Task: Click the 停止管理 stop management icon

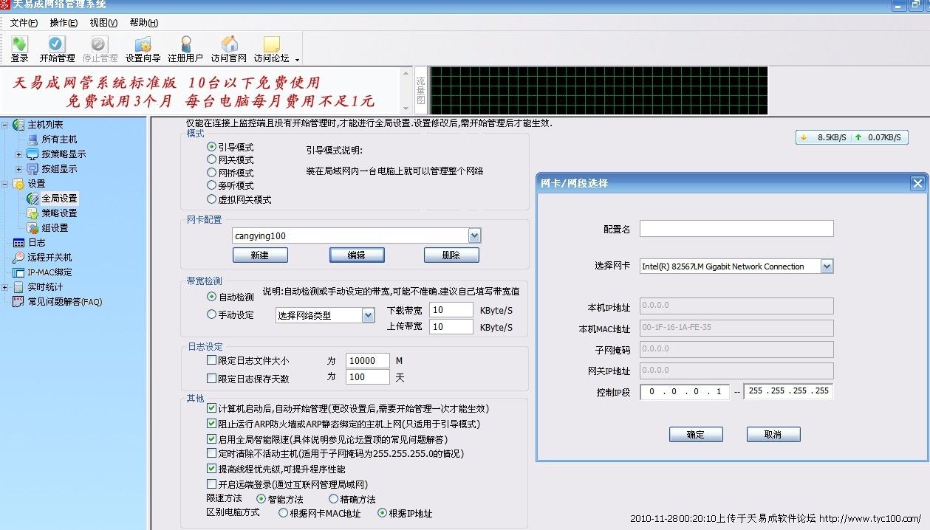Action: click(x=100, y=49)
